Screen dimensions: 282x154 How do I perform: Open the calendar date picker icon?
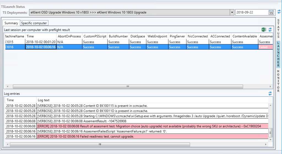271,12
